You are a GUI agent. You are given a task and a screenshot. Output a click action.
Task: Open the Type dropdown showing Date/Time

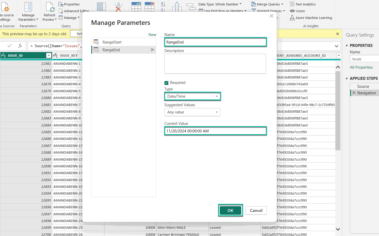192,96
